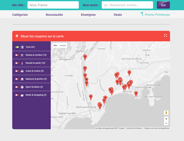Zoom in the map with plus button

[166, 119]
